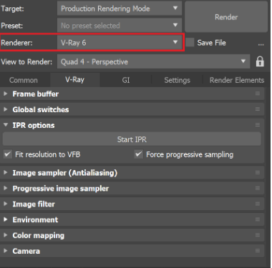Open the View to Render dropdown
Image resolution: width=272 pixels, height=268 pixels.
(154, 61)
